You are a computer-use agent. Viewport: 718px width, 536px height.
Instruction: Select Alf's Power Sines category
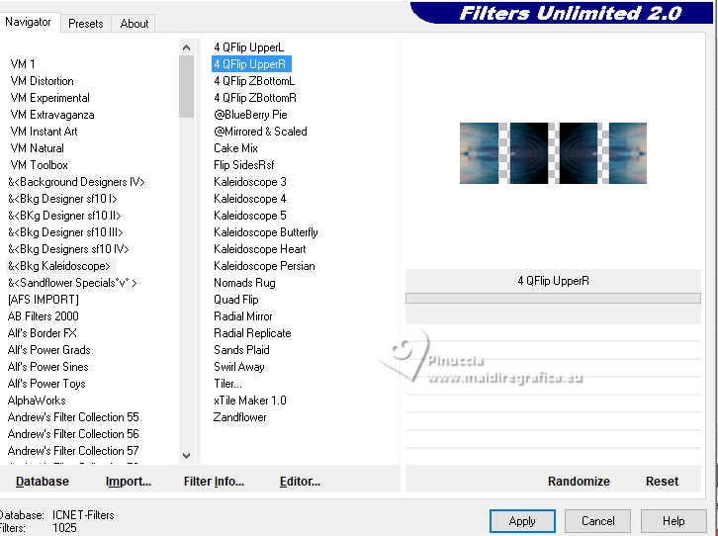point(48,367)
